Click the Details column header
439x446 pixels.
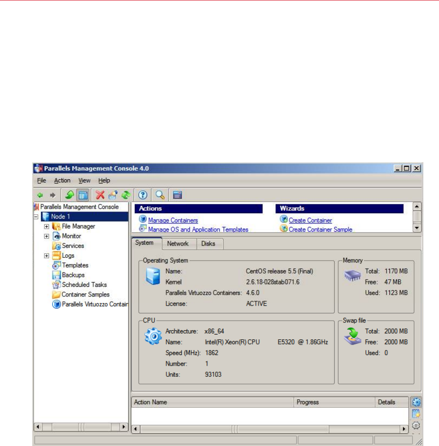pos(392,402)
